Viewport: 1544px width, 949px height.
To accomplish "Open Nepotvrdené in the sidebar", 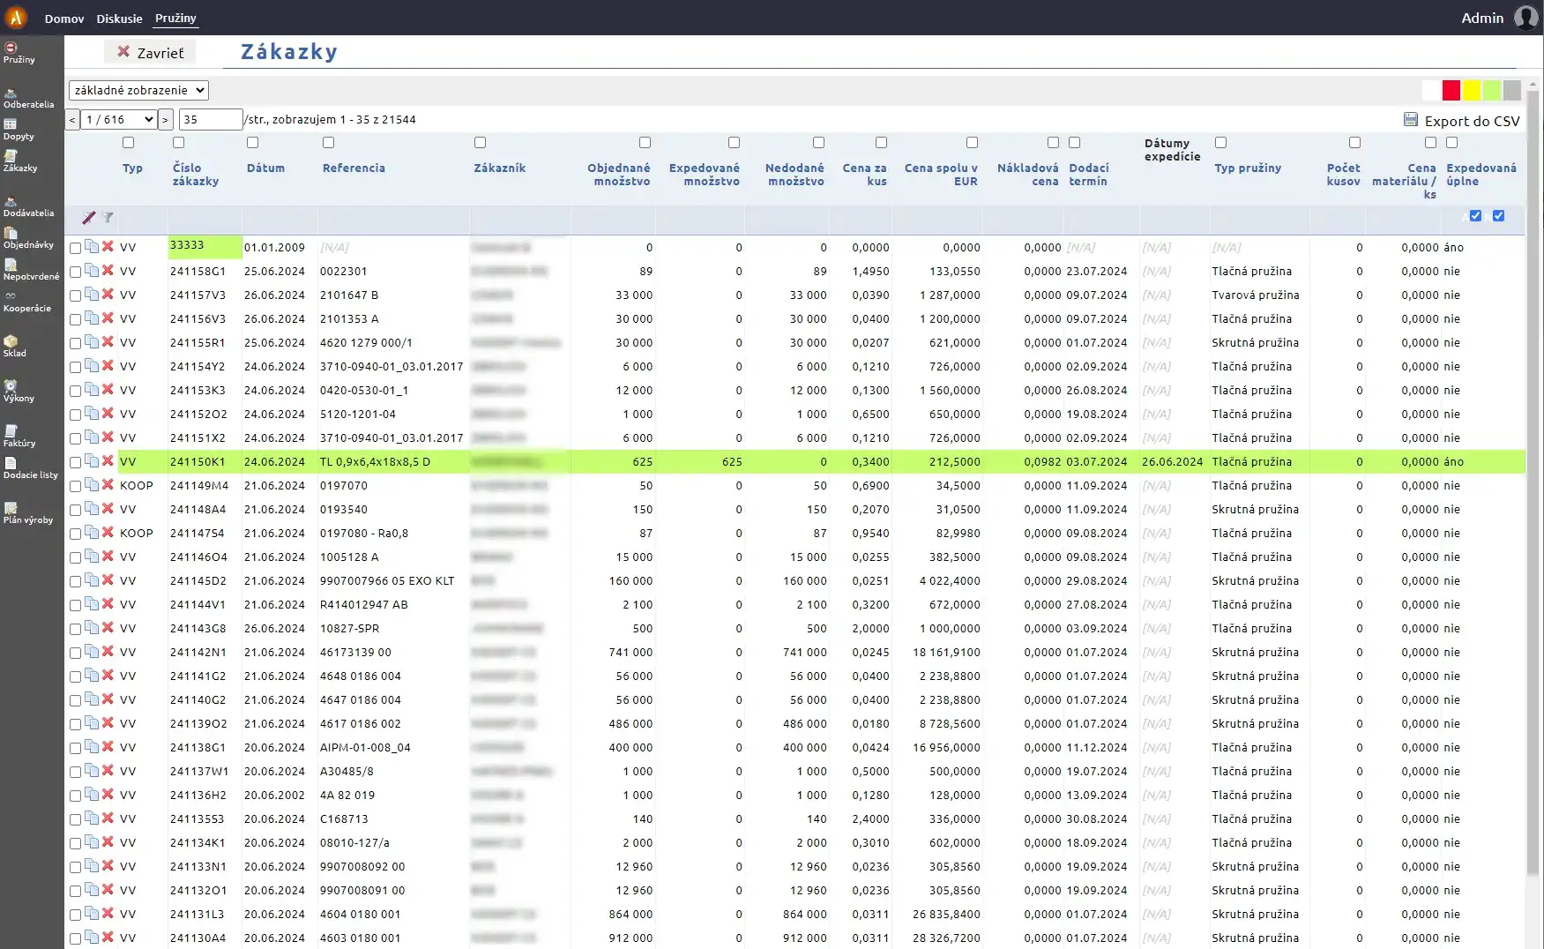I will pyautogui.click(x=31, y=271).
